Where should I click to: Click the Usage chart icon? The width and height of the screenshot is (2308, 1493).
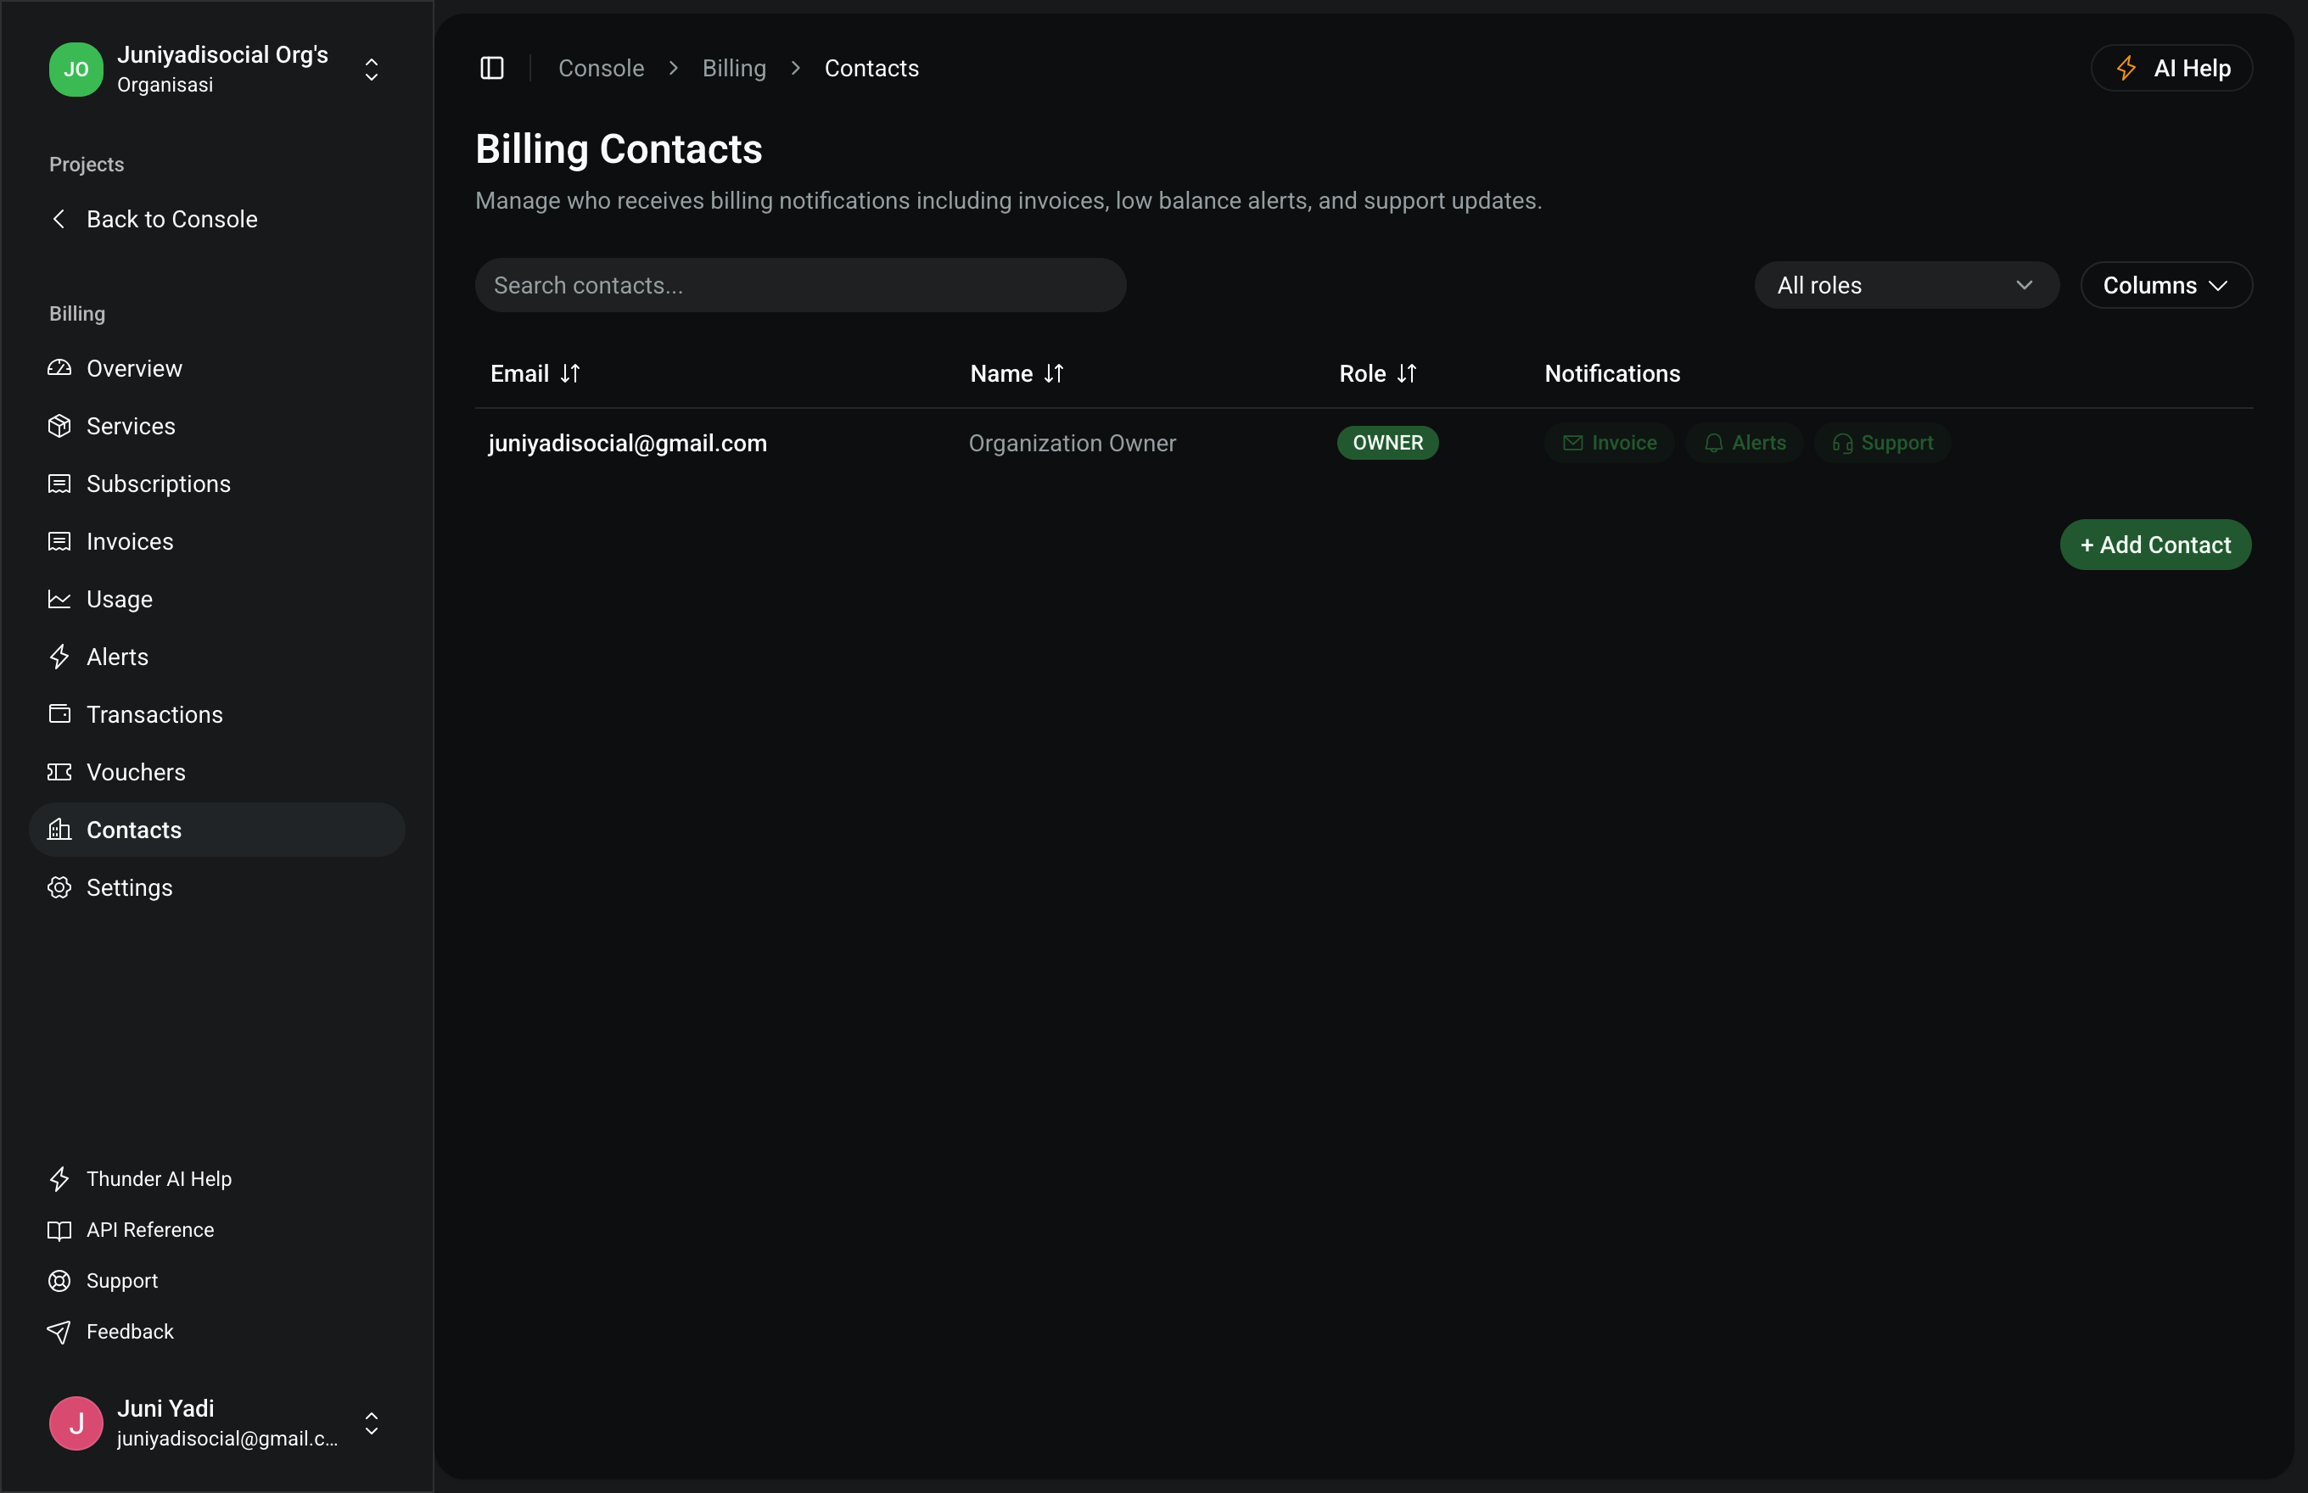(x=59, y=599)
